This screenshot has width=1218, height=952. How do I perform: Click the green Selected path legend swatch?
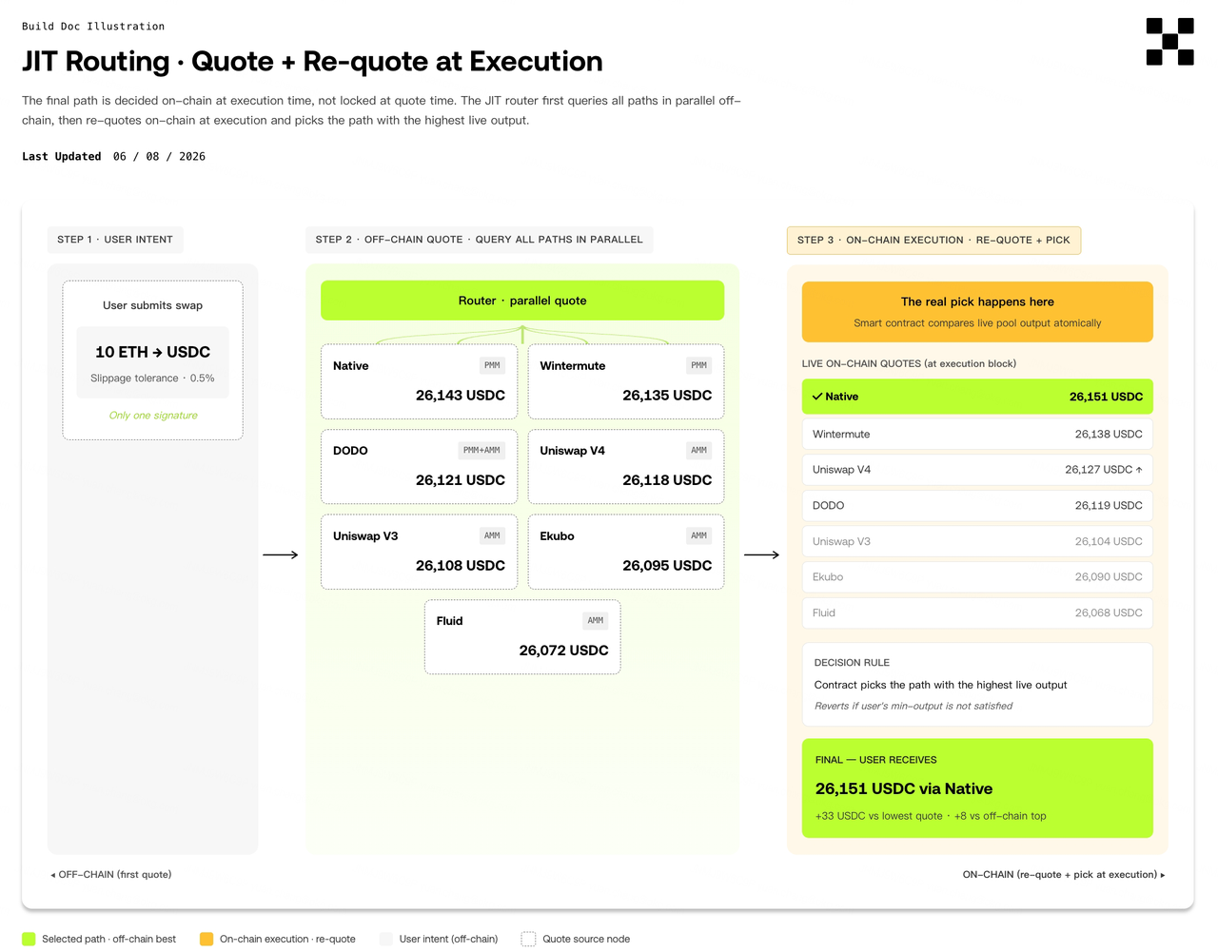click(x=29, y=939)
